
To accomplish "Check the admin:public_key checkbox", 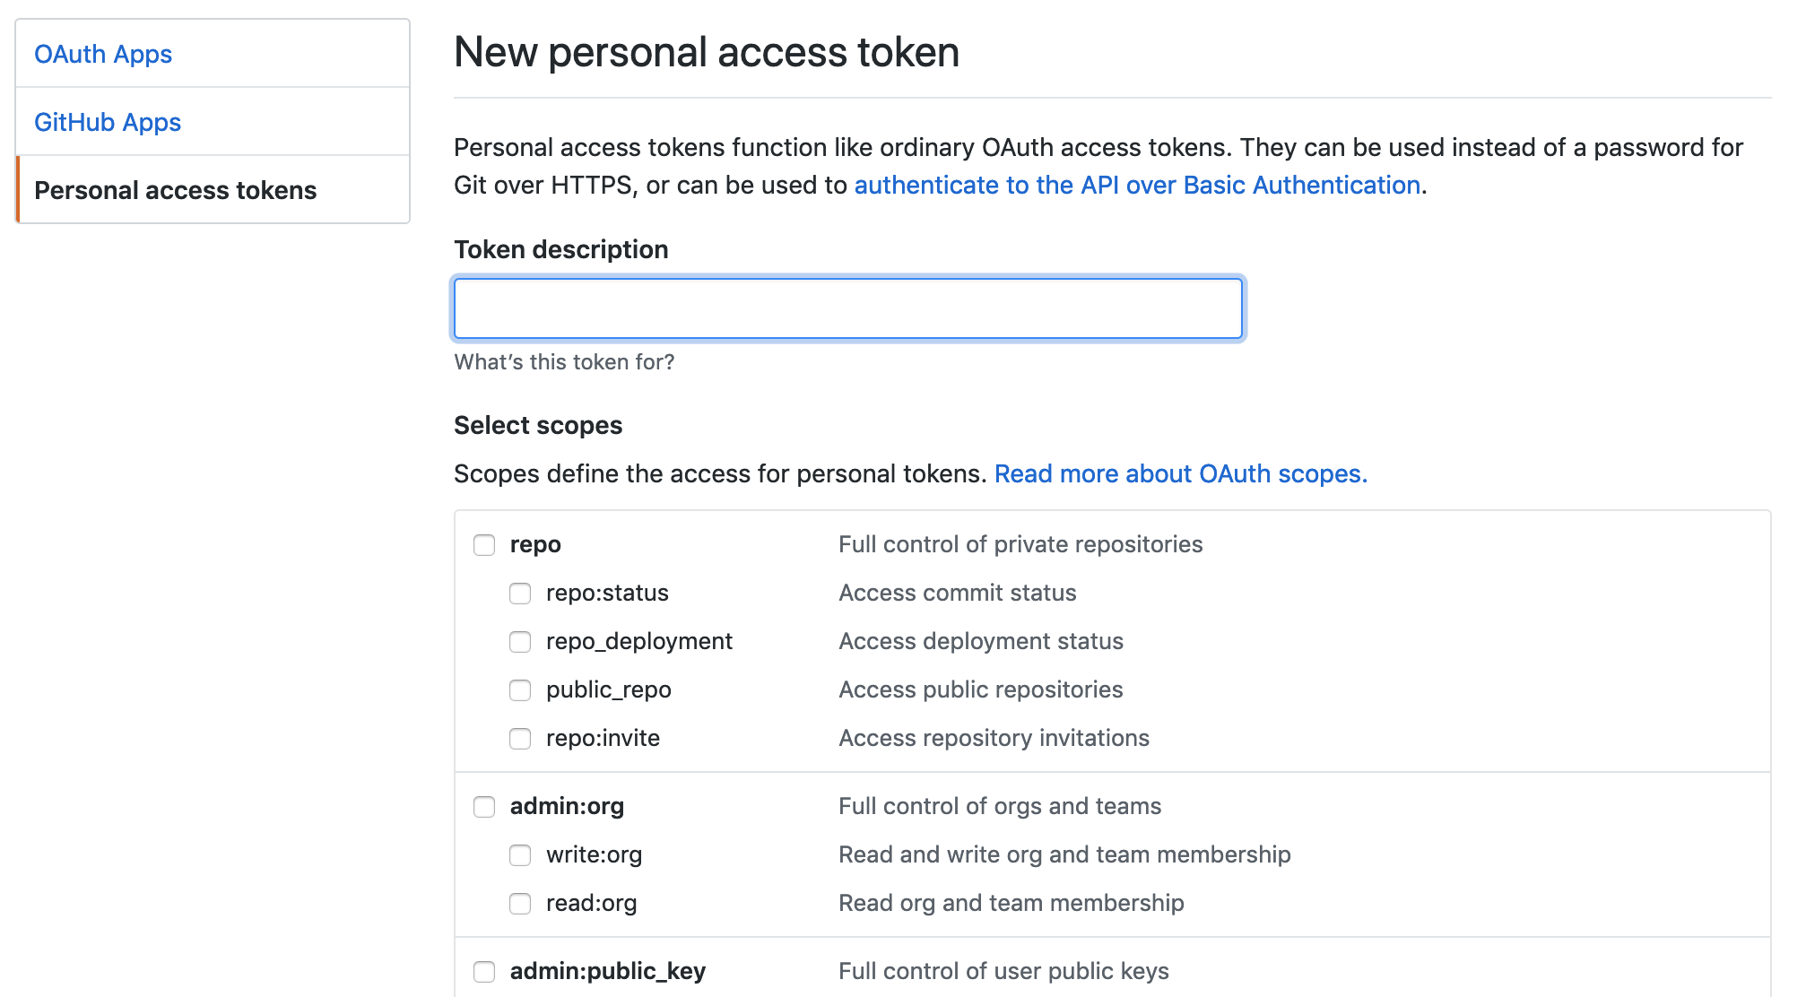I will (484, 970).
